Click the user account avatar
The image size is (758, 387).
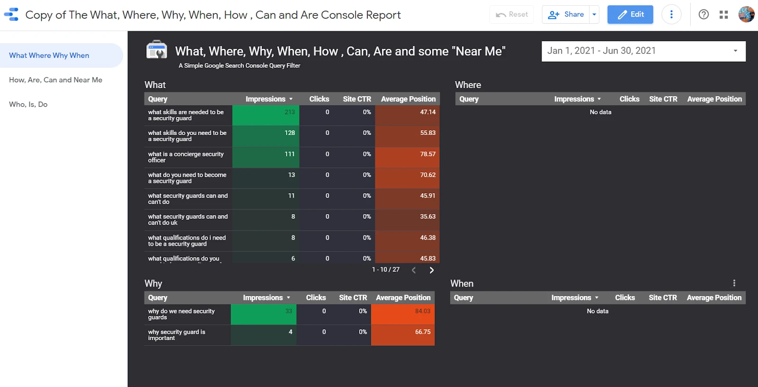coord(746,15)
